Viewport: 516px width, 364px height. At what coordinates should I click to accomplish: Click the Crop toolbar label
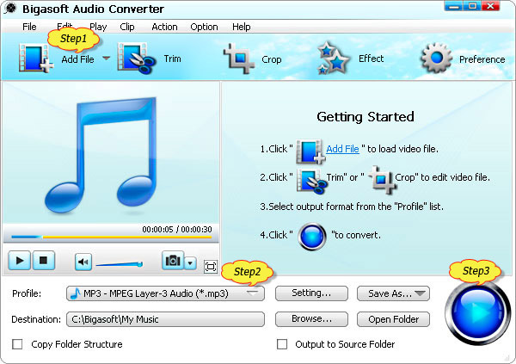tap(272, 59)
